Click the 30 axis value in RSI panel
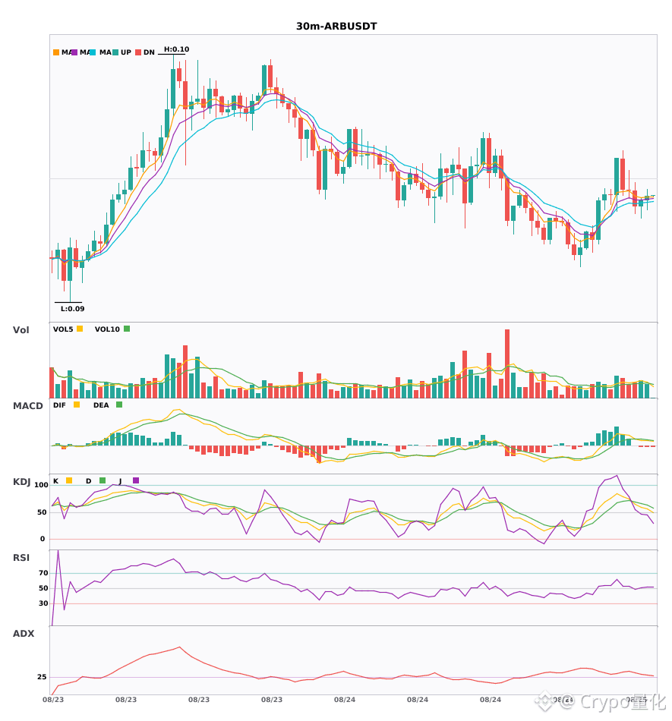 [44, 603]
